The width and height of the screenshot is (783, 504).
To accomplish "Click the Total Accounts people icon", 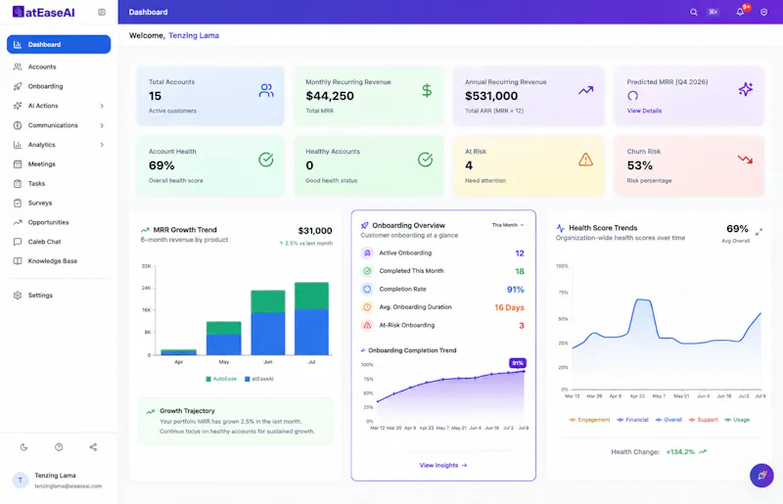I will pyautogui.click(x=266, y=90).
